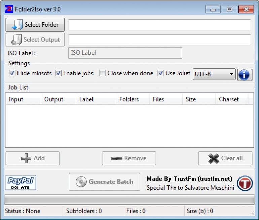Click the progress bar above status bar
This screenshot has width=259, height=220.
click(129, 199)
